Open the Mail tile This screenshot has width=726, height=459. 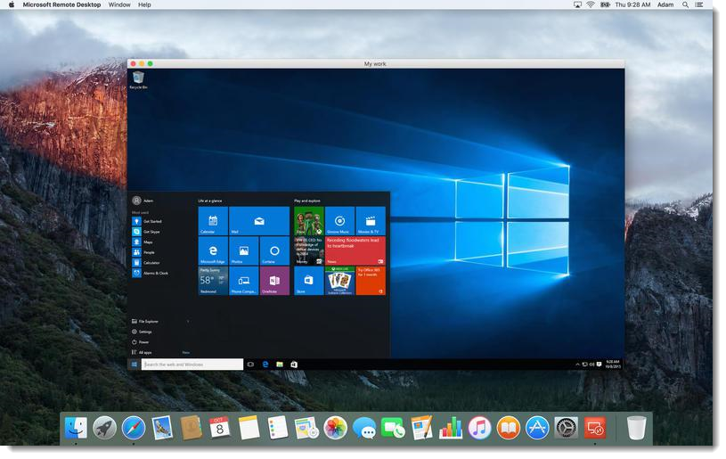tap(259, 221)
